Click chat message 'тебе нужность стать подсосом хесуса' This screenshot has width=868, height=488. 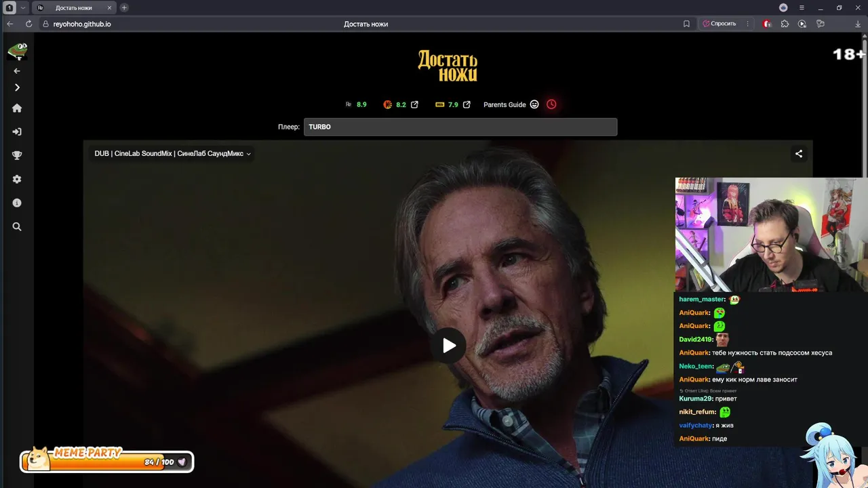pyautogui.click(x=772, y=352)
